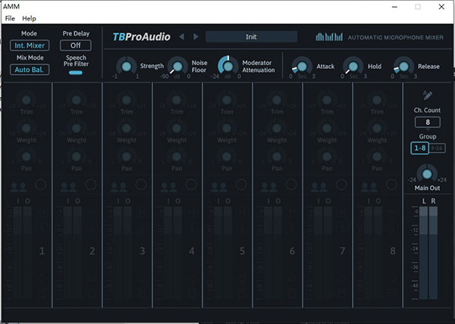The width and height of the screenshot is (455, 324).
Task: Click the Moderator Attenuation knob
Action: coord(227,67)
